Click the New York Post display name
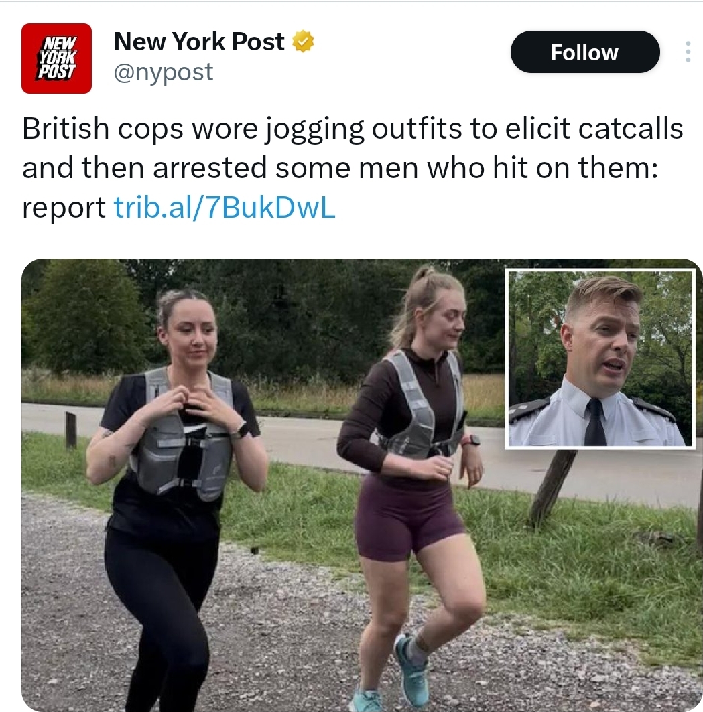This screenshot has height=712, width=703. click(x=199, y=42)
